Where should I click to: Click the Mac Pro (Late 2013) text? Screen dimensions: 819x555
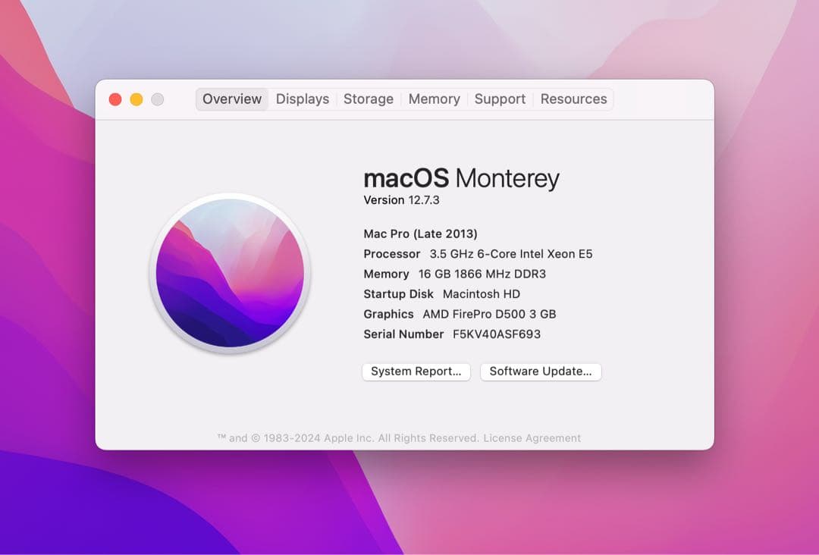[x=420, y=234]
